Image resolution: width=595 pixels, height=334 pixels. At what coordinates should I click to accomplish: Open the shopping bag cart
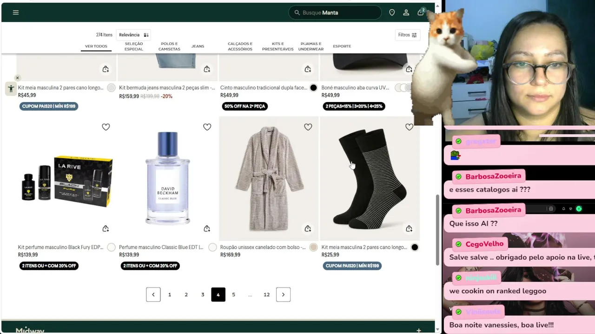coord(421,12)
